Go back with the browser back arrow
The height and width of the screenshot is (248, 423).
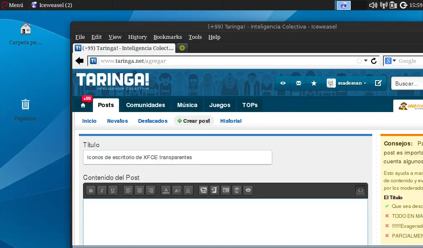coord(80,61)
